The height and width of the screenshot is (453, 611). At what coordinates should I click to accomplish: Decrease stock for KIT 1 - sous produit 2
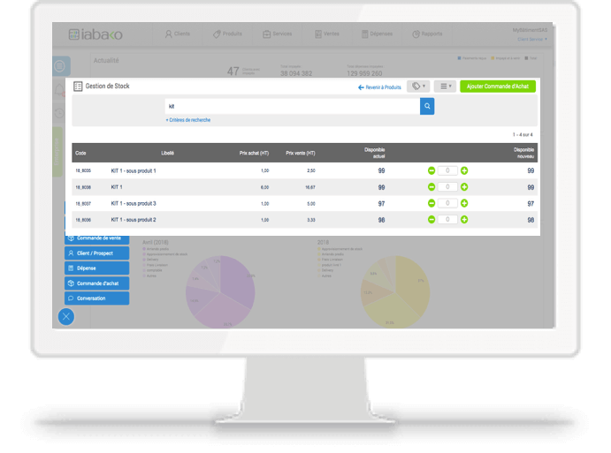click(432, 220)
